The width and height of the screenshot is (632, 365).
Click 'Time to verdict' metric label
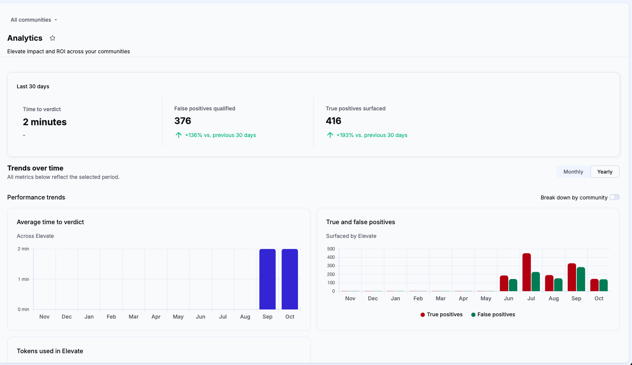pyautogui.click(x=42, y=109)
